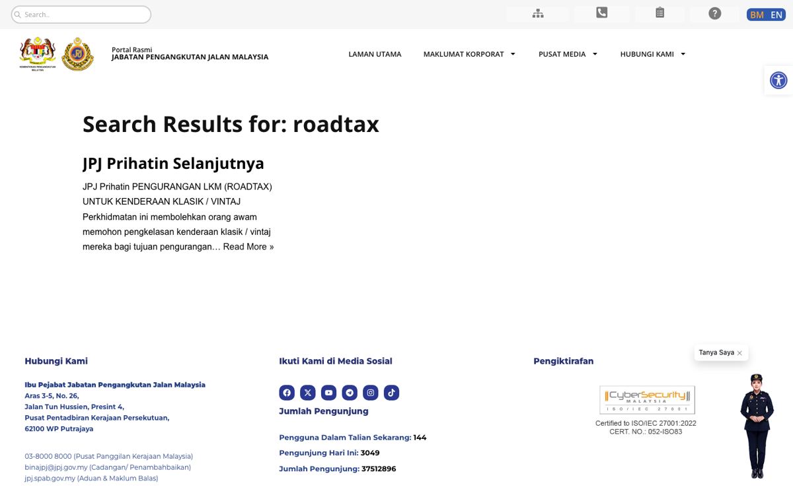Open JPJ X (Twitter) icon
The height and width of the screenshot is (495, 793).
point(308,393)
